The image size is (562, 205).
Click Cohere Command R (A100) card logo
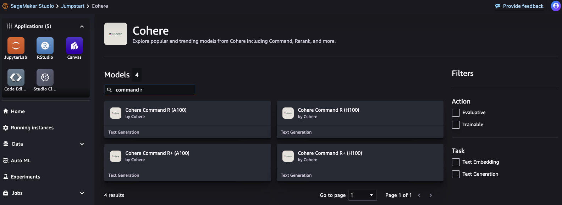[x=116, y=113]
